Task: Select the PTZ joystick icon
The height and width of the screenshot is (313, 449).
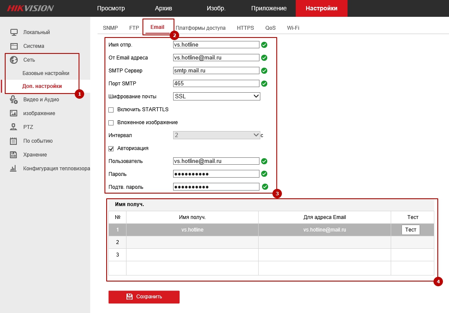Action: [x=14, y=127]
